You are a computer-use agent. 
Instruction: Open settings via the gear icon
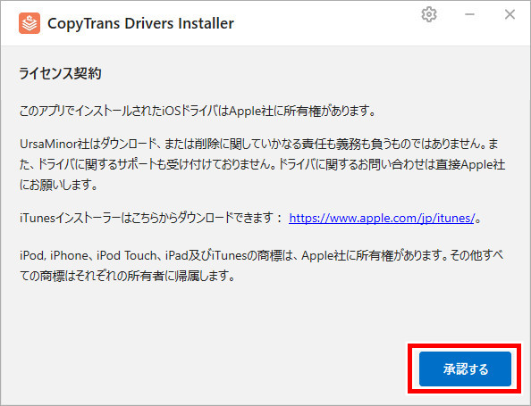[x=429, y=14]
